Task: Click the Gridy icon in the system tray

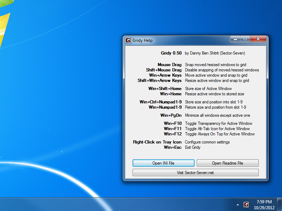Action: point(246,204)
